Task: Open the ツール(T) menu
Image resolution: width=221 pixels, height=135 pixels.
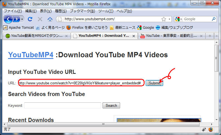Action: click(x=106, y=11)
